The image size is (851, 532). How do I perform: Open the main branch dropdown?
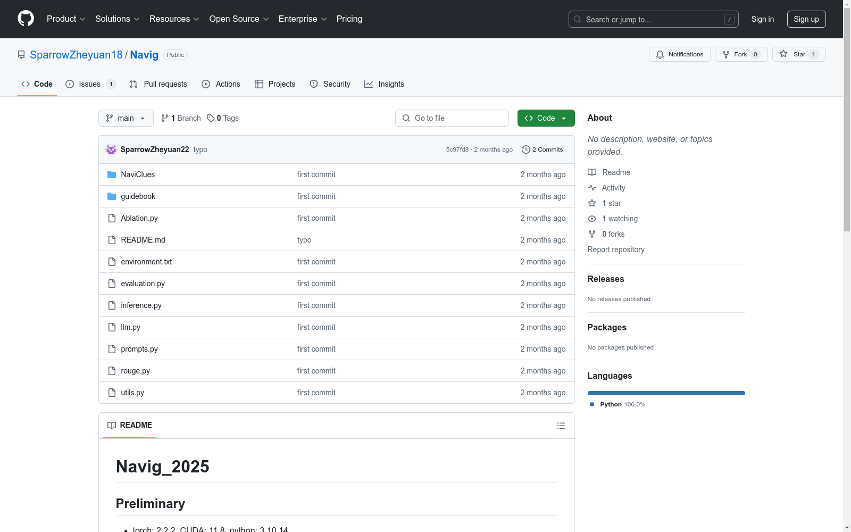[126, 118]
